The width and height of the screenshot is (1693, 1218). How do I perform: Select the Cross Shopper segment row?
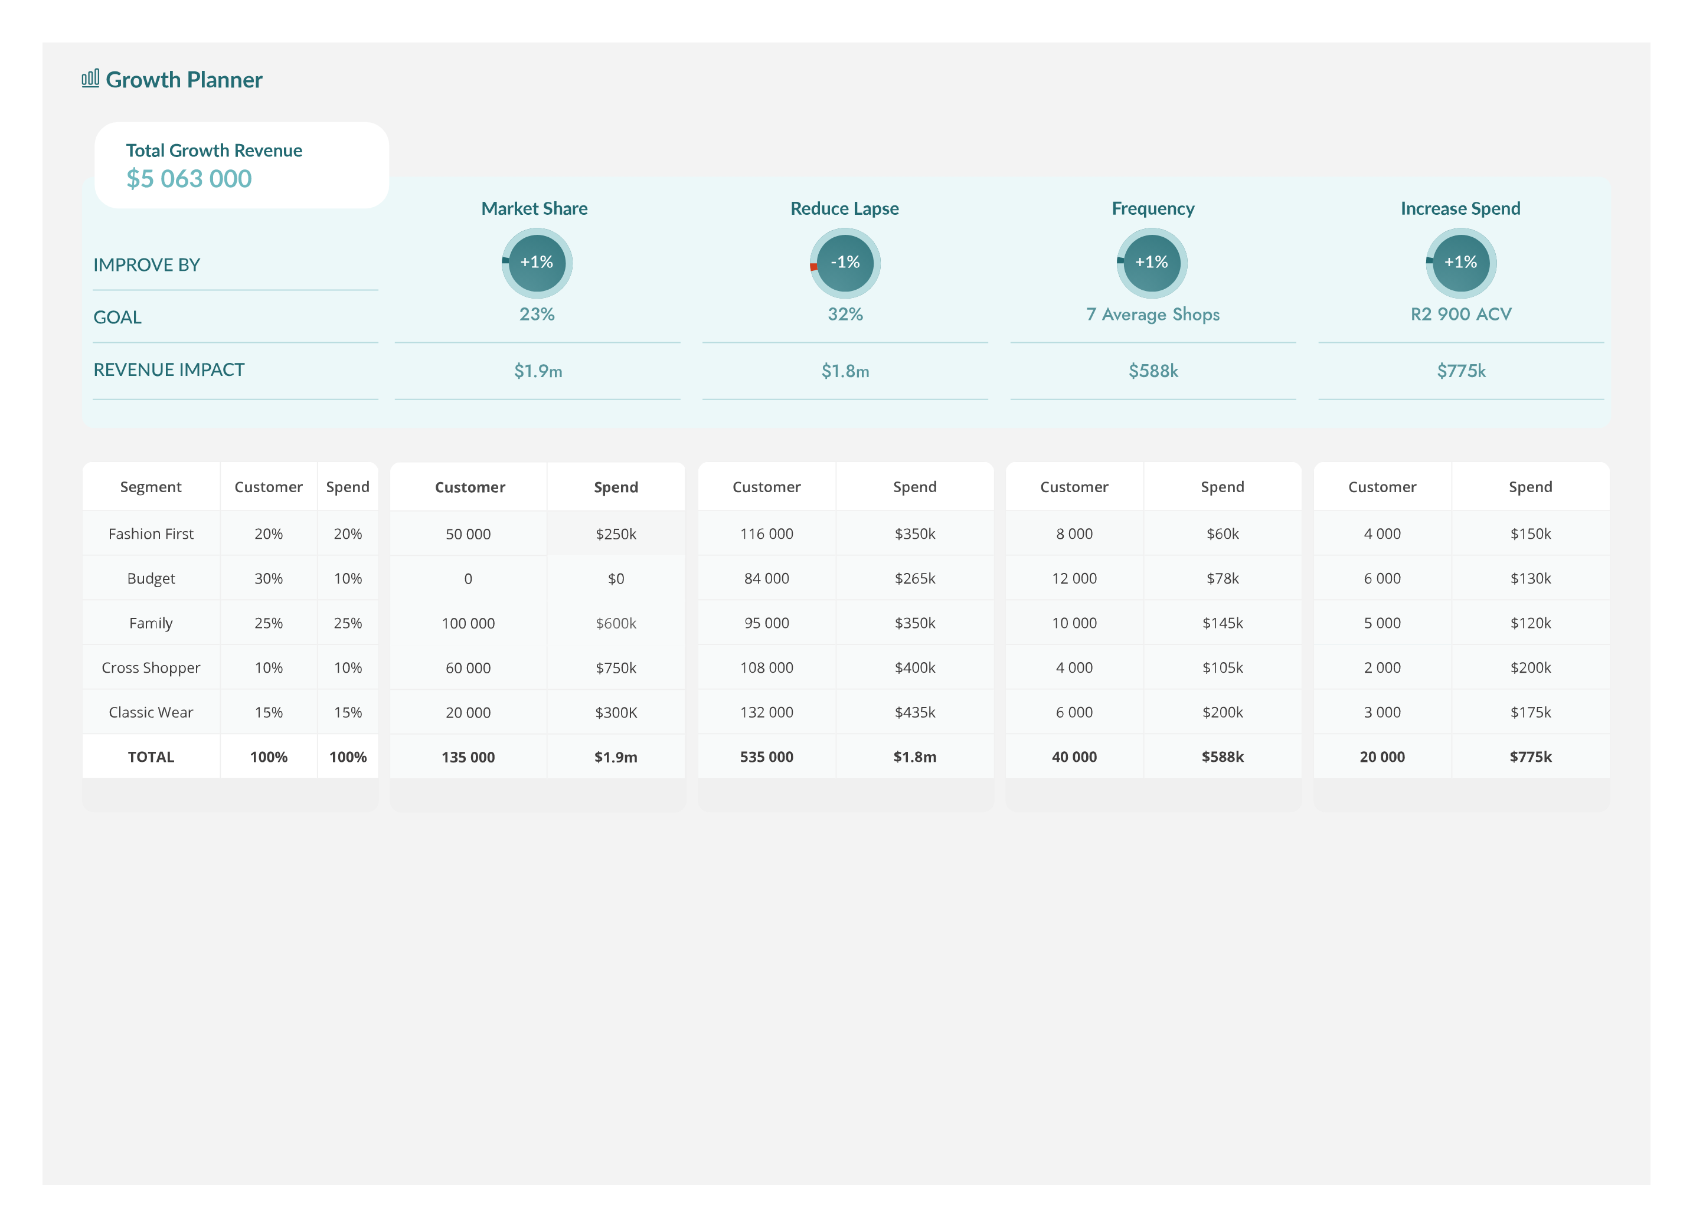[151, 668]
